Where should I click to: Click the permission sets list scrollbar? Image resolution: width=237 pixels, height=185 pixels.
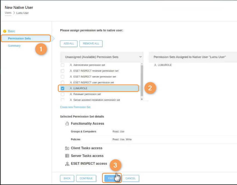point(142,81)
